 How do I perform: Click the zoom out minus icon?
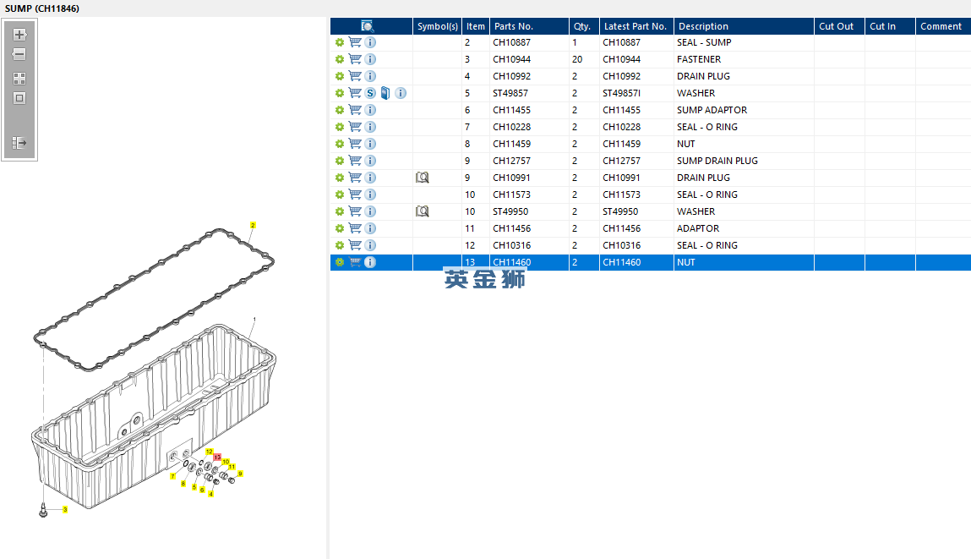coord(19,54)
